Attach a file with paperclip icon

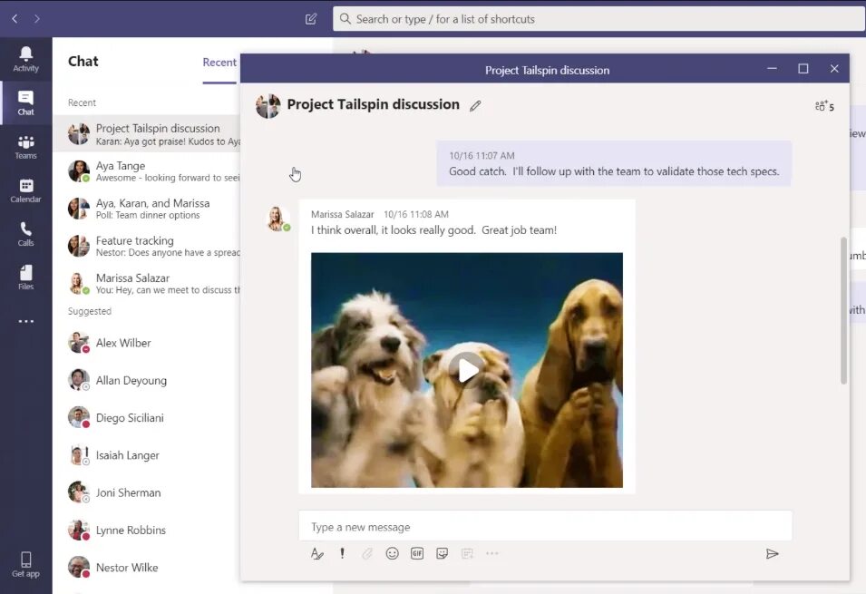367,554
